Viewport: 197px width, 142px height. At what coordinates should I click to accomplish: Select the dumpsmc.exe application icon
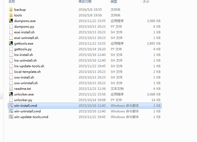pos(11,21)
